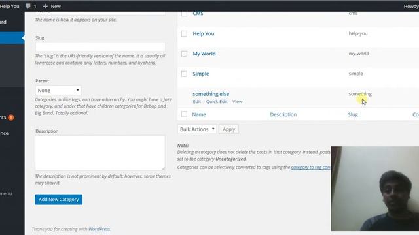
Task: Open the My World category link
Action: pos(204,54)
